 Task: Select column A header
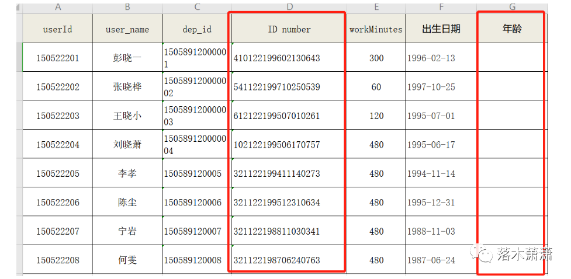pos(57,8)
